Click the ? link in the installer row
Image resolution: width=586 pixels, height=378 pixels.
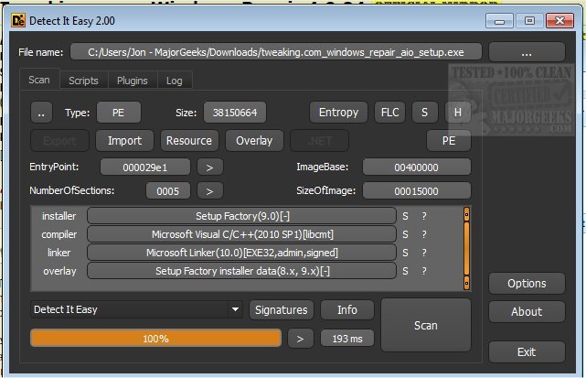tap(424, 216)
